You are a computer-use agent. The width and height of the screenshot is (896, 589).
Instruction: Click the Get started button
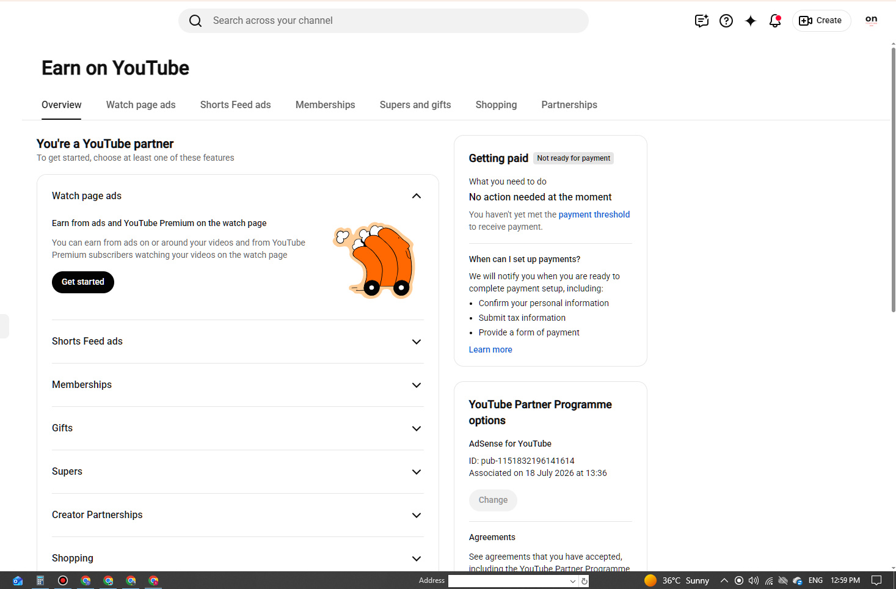[x=83, y=282]
